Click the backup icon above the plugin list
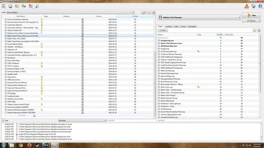Screen dimensions: 264x148 (259, 30)
